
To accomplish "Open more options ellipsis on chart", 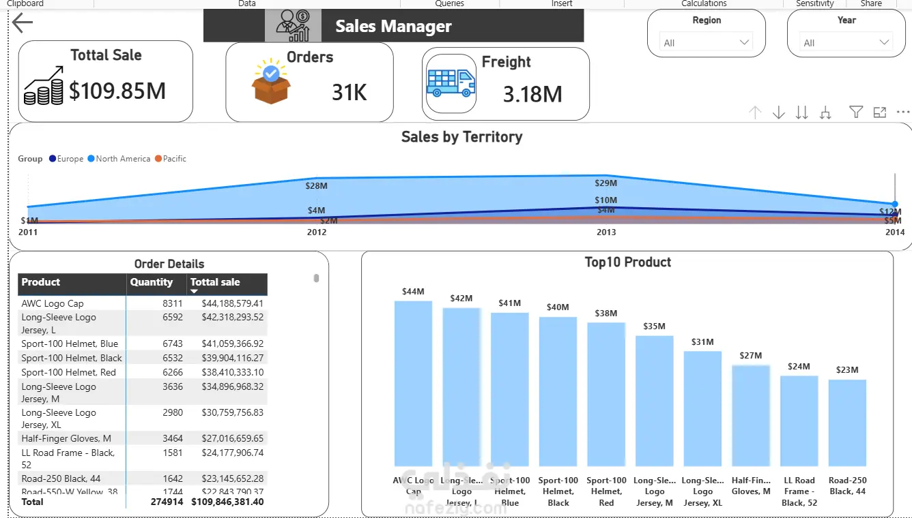I will 903,112.
